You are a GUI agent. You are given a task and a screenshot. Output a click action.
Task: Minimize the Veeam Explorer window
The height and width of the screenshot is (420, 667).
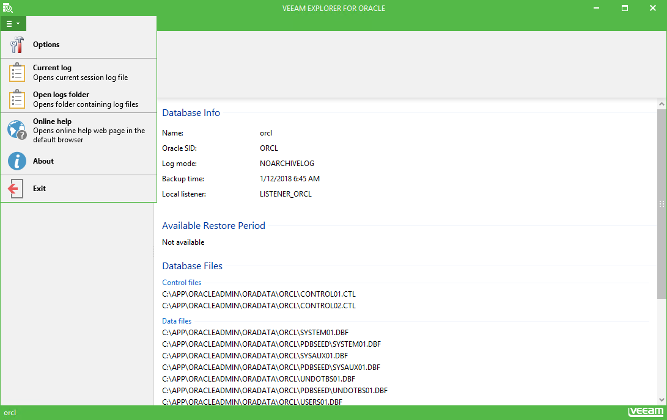(596, 8)
